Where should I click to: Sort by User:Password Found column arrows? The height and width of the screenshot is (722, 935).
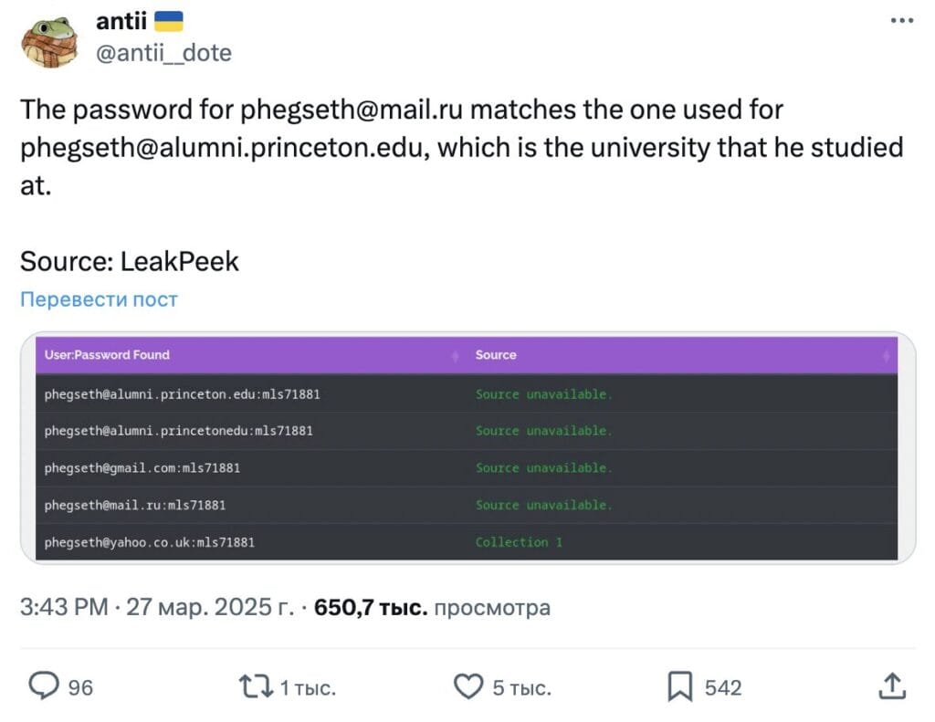[x=455, y=356]
